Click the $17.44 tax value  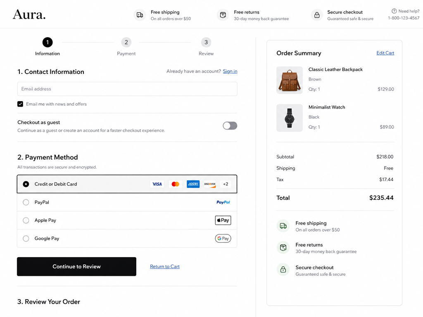[x=386, y=179]
